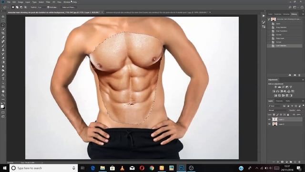Toggle the Anti-alias checkbox
The height and width of the screenshot is (172, 305).
(x=49, y=7)
